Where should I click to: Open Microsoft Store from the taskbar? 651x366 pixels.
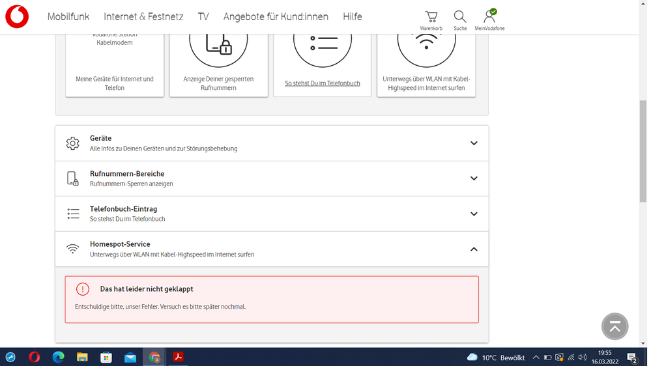(106, 357)
